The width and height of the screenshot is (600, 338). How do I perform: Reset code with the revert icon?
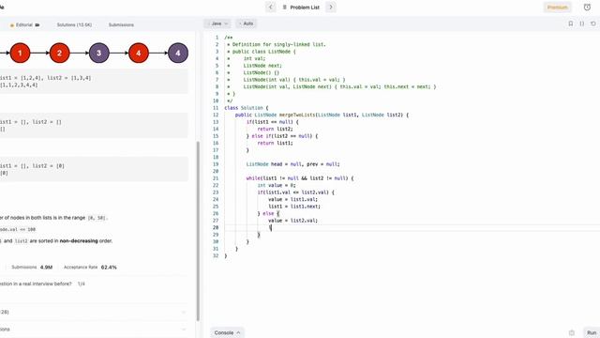point(593,23)
